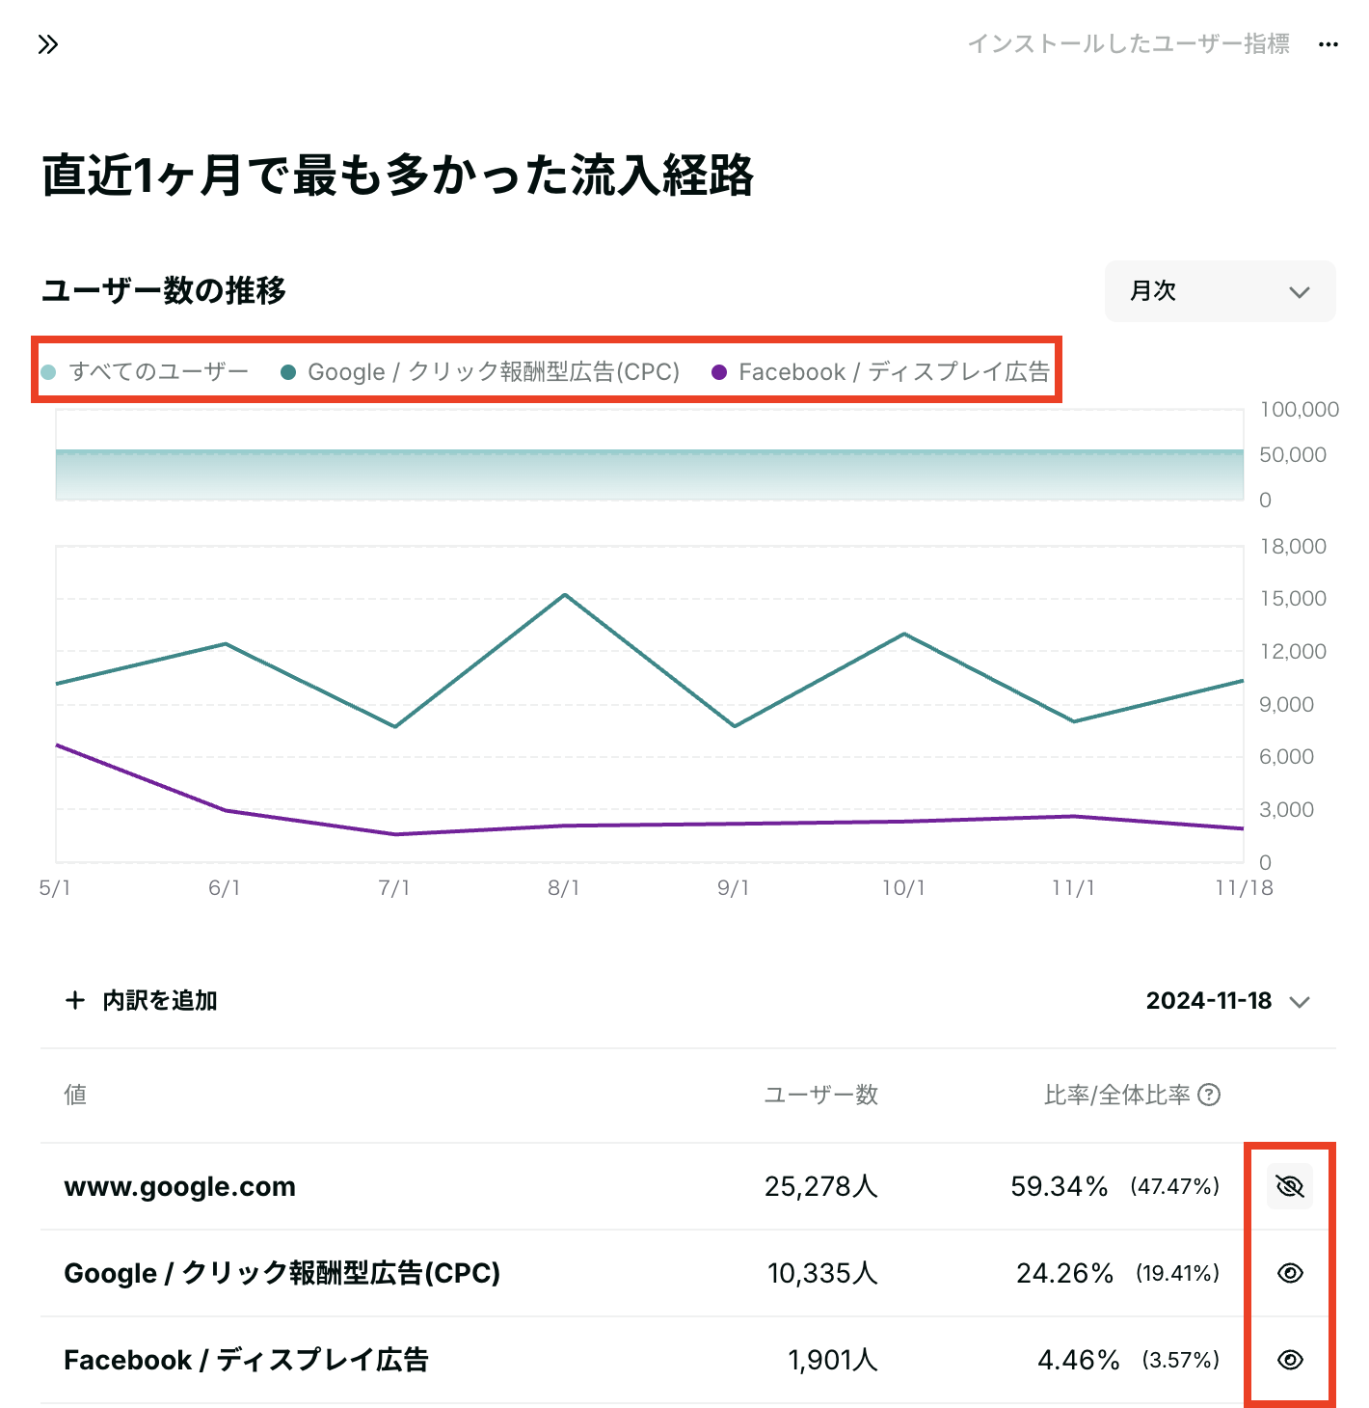
Task: Click the ユーザー数の推移 section title
Action: coord(164,290)
